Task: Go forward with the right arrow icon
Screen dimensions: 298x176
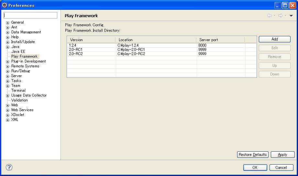Action: 280,16
